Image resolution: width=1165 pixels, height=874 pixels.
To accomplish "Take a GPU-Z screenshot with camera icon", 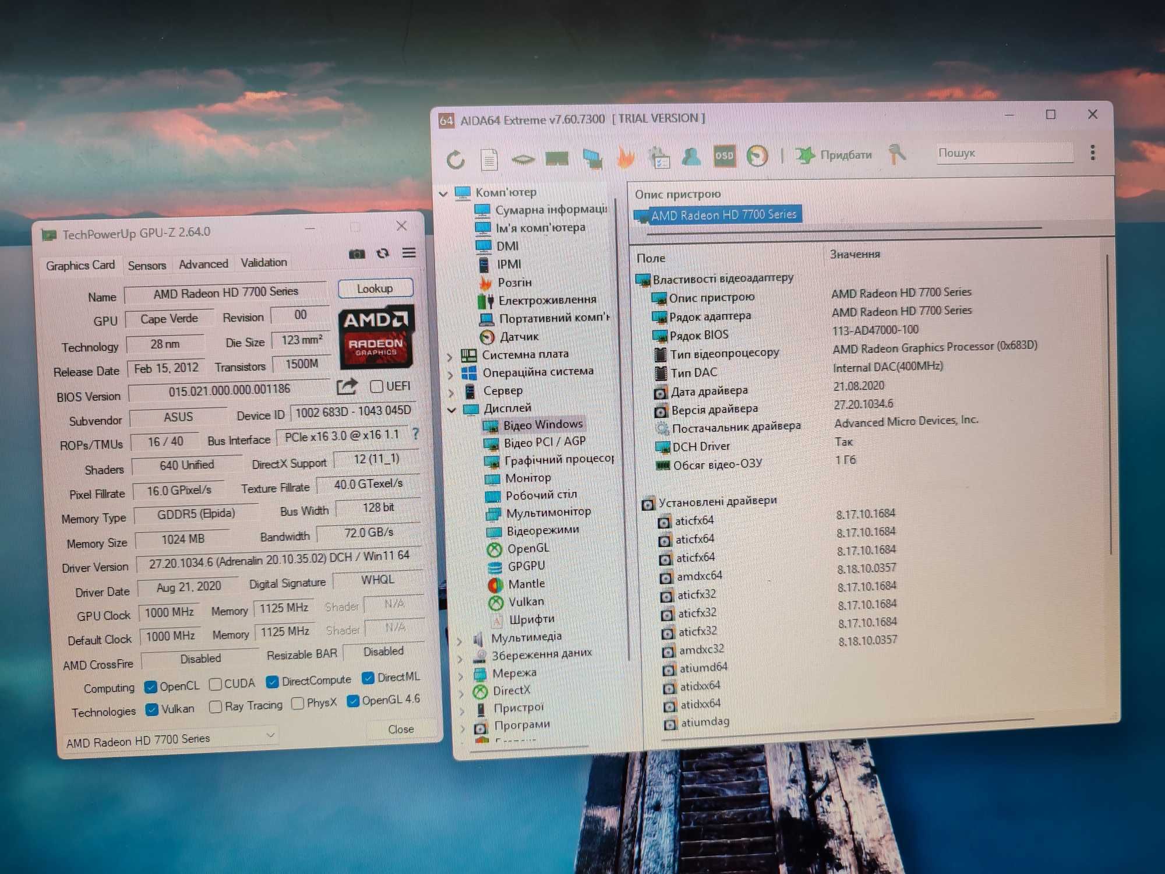I will click(356, 253).
